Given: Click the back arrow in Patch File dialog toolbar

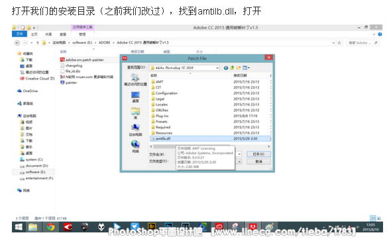Looking at the screenshot, I should (x=226, y=68).
